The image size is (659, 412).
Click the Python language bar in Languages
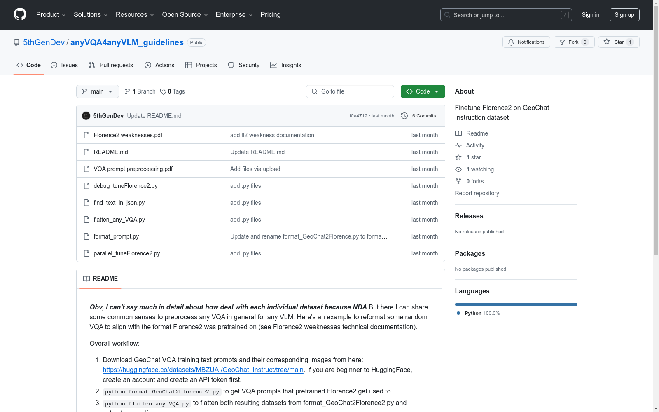[516, 304]
